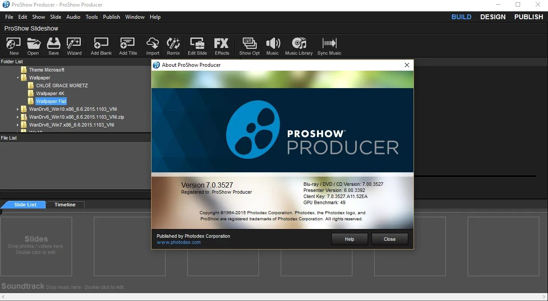The height and width of the screenshot is (301, 548).
Task: Expand the WanDrv6_Win7 VNI folder node
Action: (18, 125)
